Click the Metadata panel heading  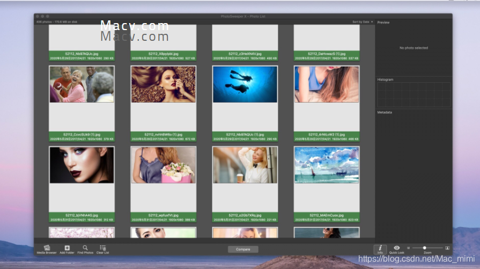pos(385,112)
